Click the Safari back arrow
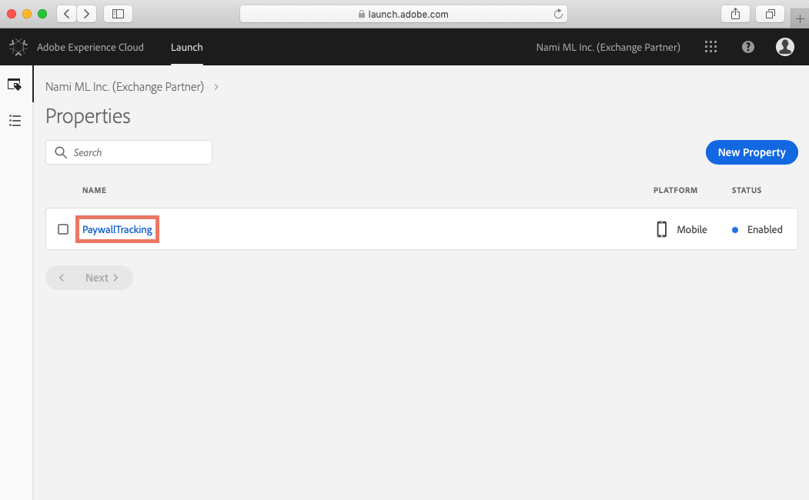The image size is (809, 500). click(66, 14)
